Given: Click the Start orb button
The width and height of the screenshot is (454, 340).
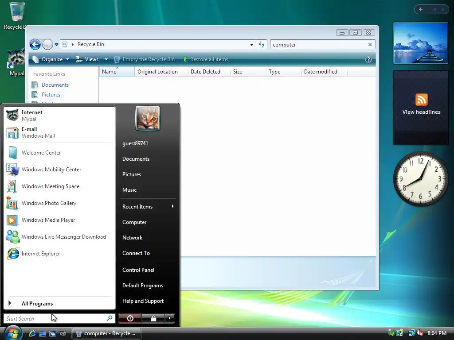Looking at the screenshot, I should [13, 333].
